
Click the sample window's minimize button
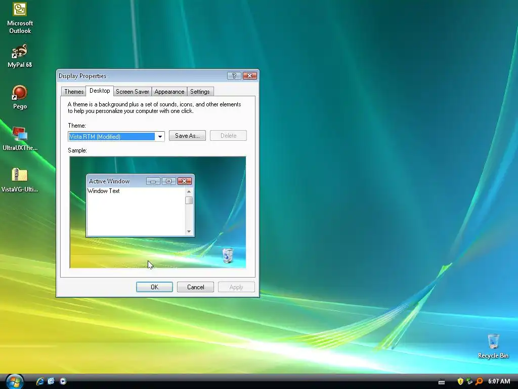[x=153, y=181]
